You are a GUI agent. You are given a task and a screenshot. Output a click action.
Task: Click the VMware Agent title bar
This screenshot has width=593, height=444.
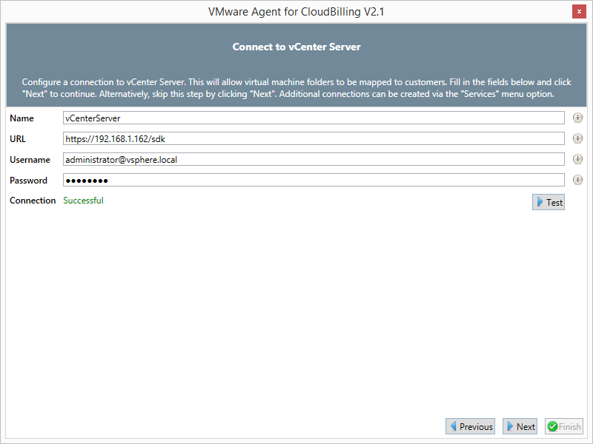click(296, 11)
